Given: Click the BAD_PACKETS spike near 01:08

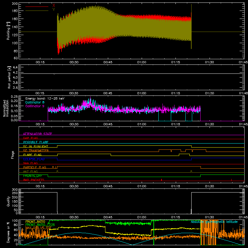Looking at the screenshot, I should [x=161, y=180].
